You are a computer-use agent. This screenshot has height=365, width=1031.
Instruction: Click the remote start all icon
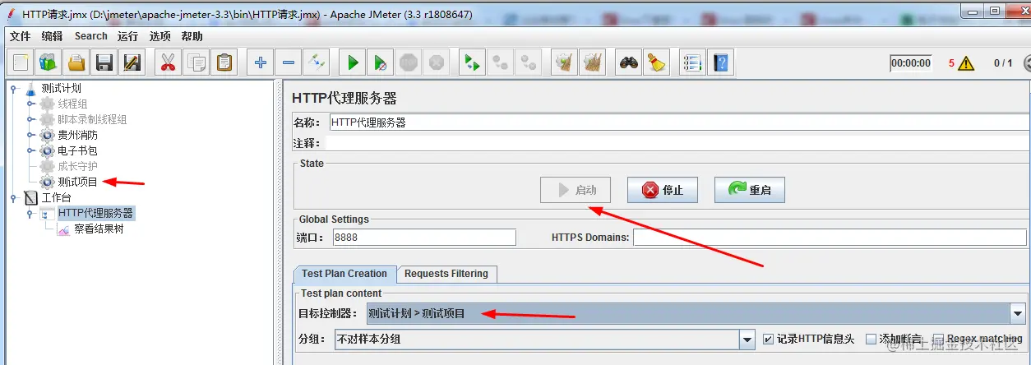click(x=472, y=62)
